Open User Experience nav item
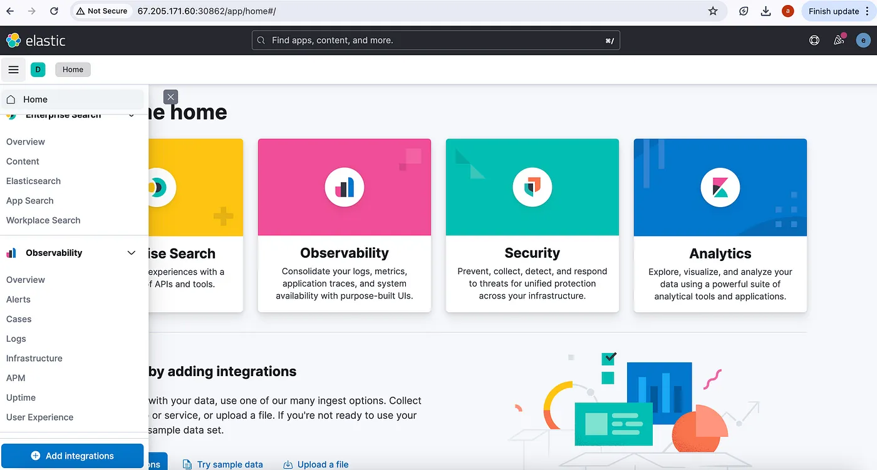Viewport: 877px width, 470px height. pos(39,417)
